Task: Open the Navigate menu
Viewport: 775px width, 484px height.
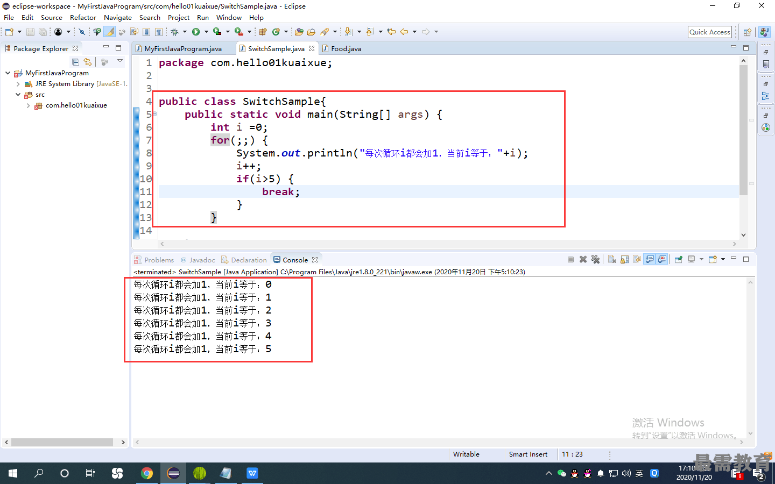Action: pos(117,17)
